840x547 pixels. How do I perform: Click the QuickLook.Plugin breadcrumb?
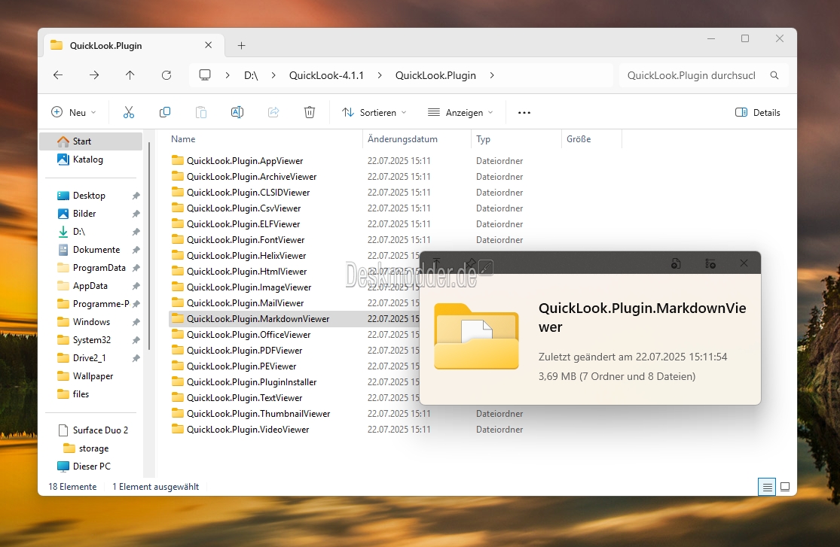pos(435,75)
